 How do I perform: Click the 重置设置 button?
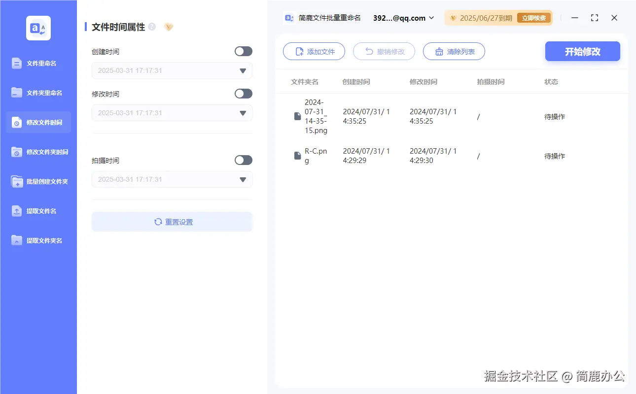(x=172, y=222)
